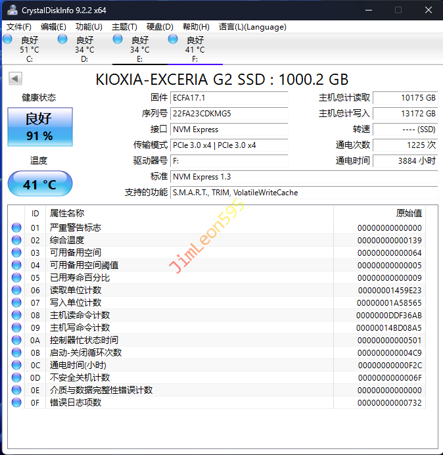The height and width of the screenshot is (455, 443).
Task: Click the 序列号 serial number field
Action: [x=229, y=113]
